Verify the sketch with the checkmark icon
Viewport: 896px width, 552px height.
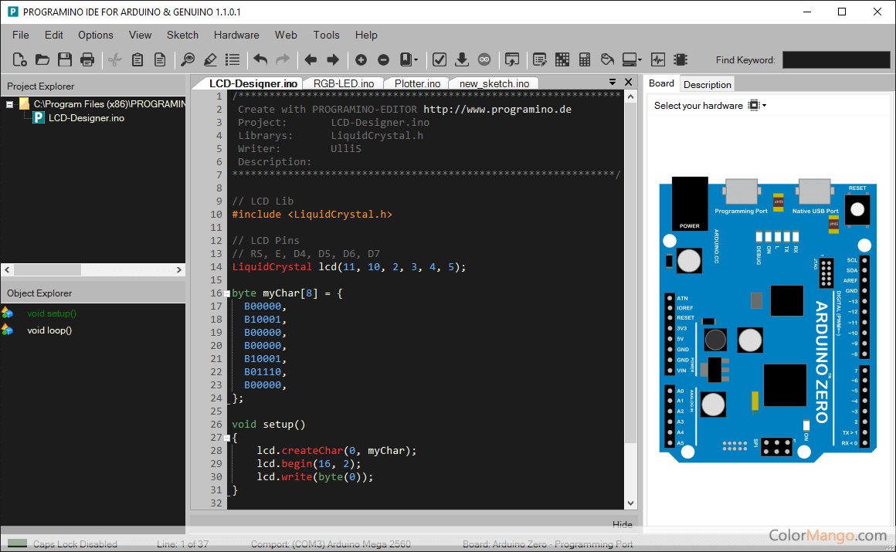coord(440,59)
